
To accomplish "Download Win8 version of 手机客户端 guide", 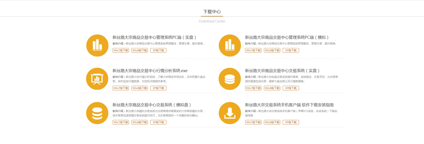I will 272,122.
